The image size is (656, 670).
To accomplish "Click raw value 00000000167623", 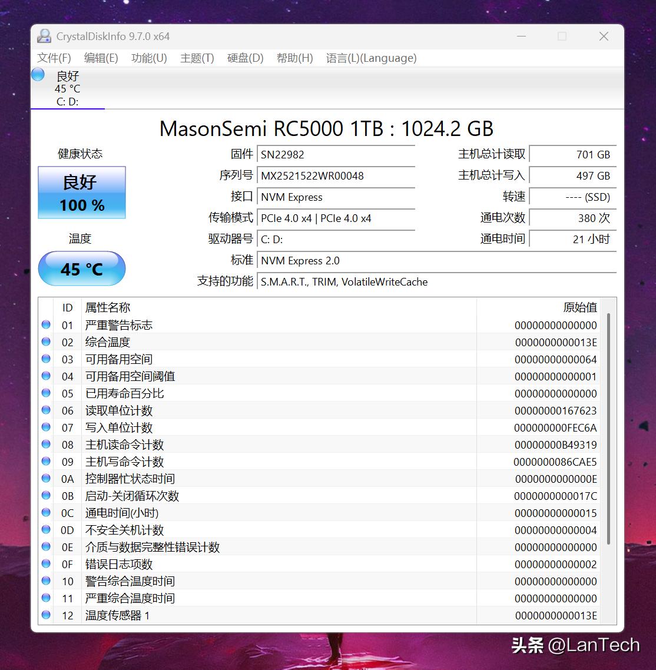I will [555, 410].
